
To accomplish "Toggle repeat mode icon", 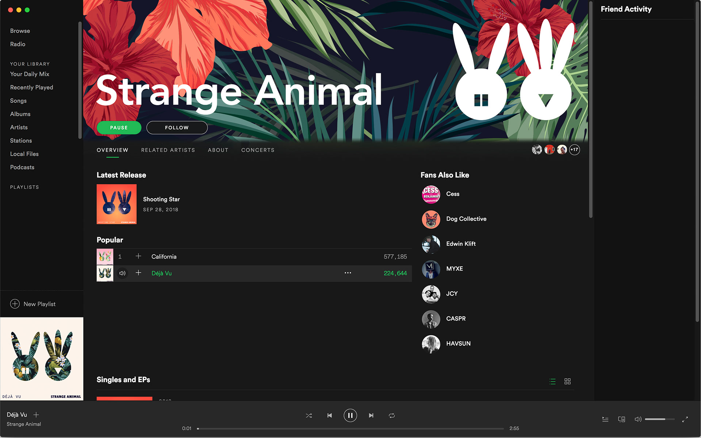I will point(392,415).
